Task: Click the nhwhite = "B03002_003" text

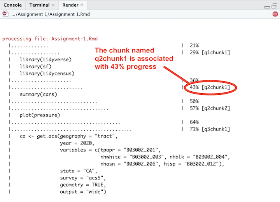Action: (x=132, y=157)
